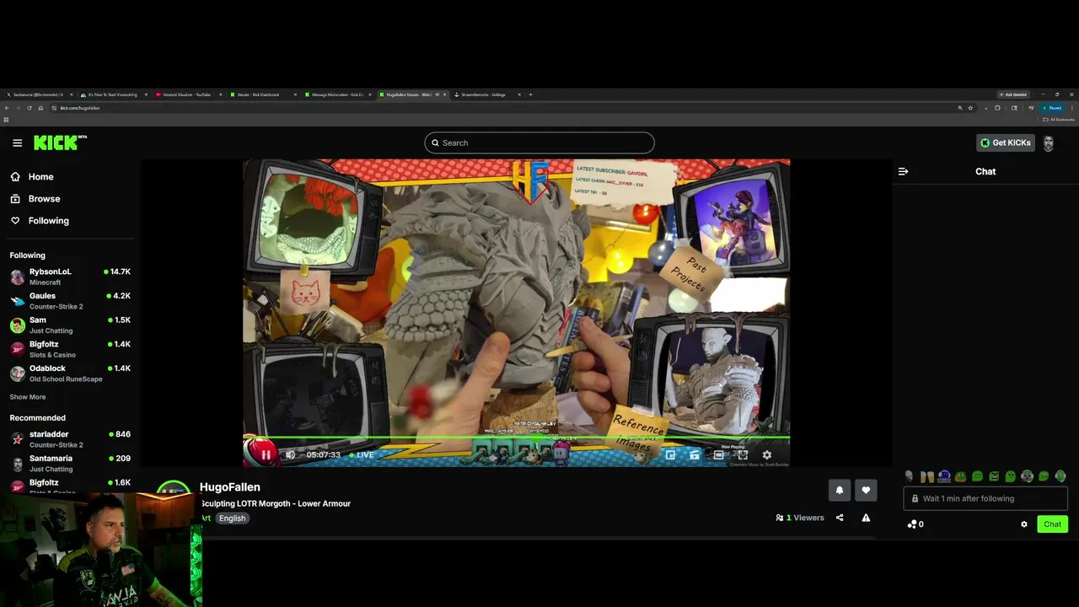Open Bigfoltz channel in Following list
This screenshot has width=1079, height=607.
(x=69, y=349)
